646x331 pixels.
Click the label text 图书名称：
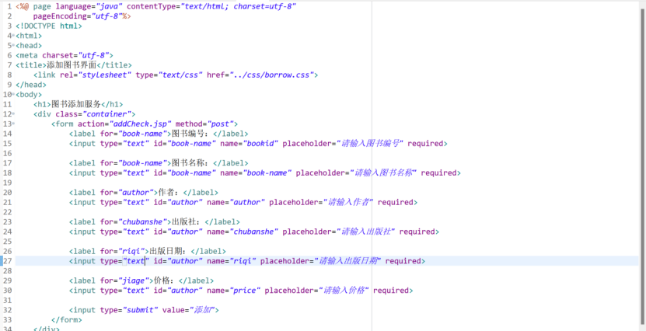click(192, 163)
